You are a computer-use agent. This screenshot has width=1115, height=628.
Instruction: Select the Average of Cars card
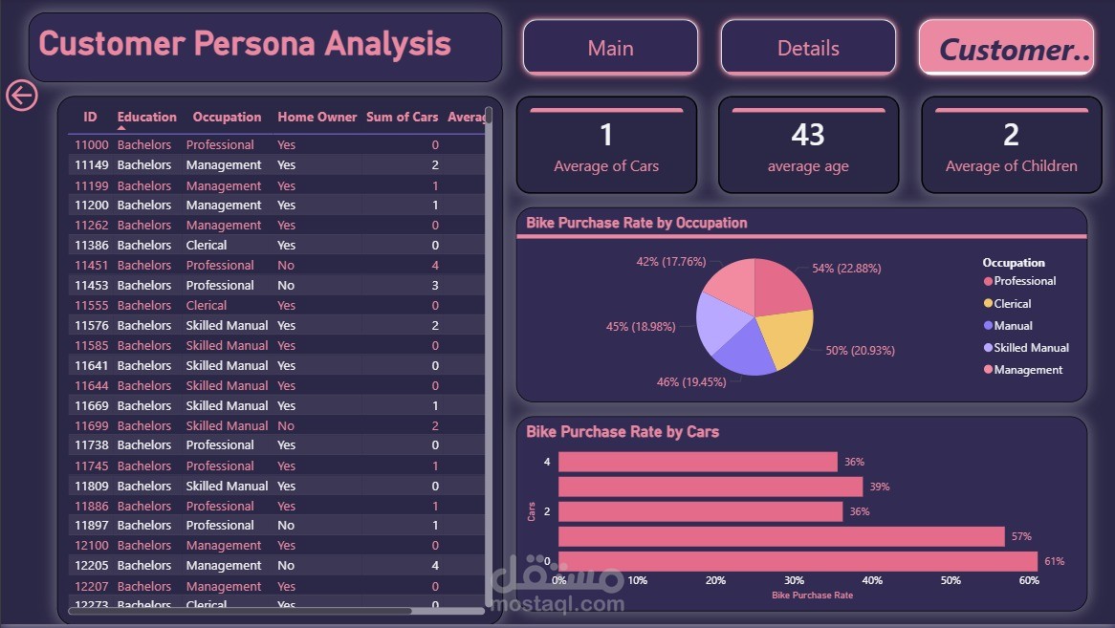(606, 145)
